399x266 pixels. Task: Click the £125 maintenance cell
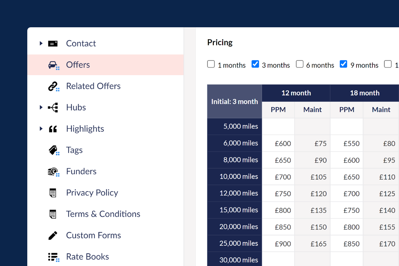click(x=381, y=194)
